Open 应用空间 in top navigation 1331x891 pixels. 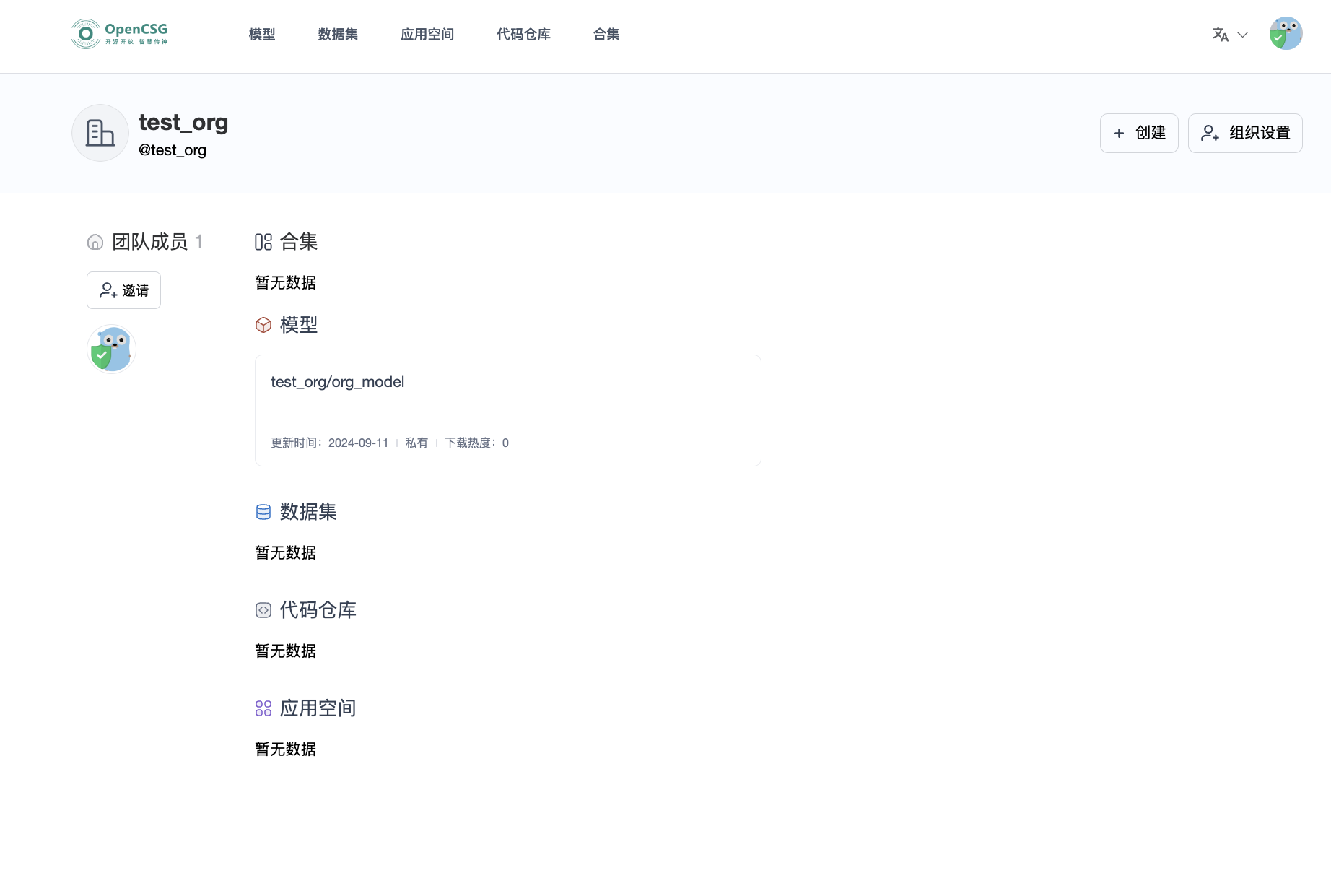(427, 35)
